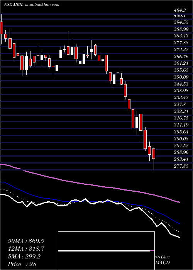The width and height of the screenshot is (193, 270).
Task: Click the 355.65 price axis label
Action: click(x=181, y=70)
